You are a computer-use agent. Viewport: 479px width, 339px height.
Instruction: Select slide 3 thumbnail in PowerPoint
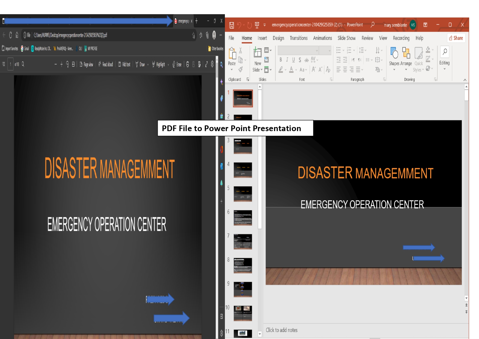tap(243, 146)
